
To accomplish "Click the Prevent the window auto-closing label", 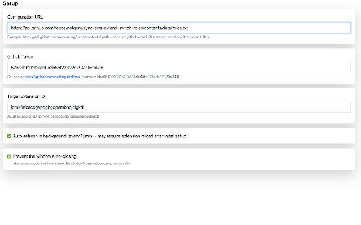I will pos(45,156).
